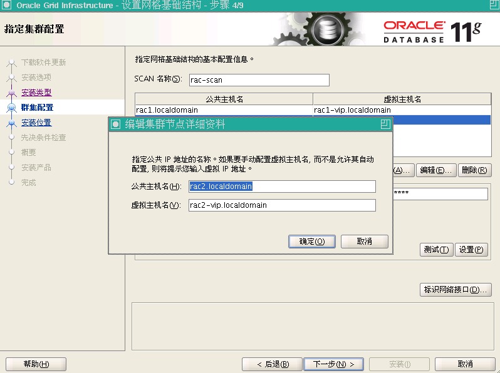
Task: Select the 概要 step
Action: click(x=29, y=153)
